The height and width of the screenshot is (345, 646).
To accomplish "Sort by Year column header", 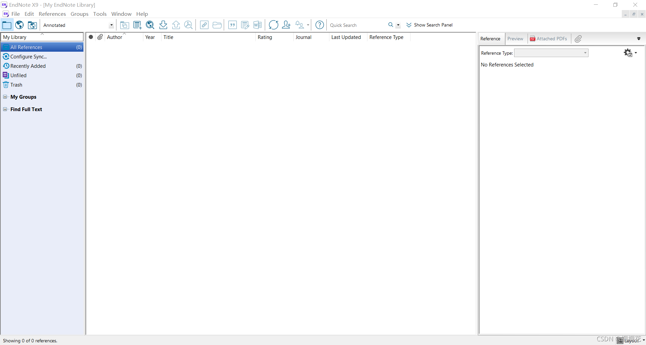I will tap(152, 37).
